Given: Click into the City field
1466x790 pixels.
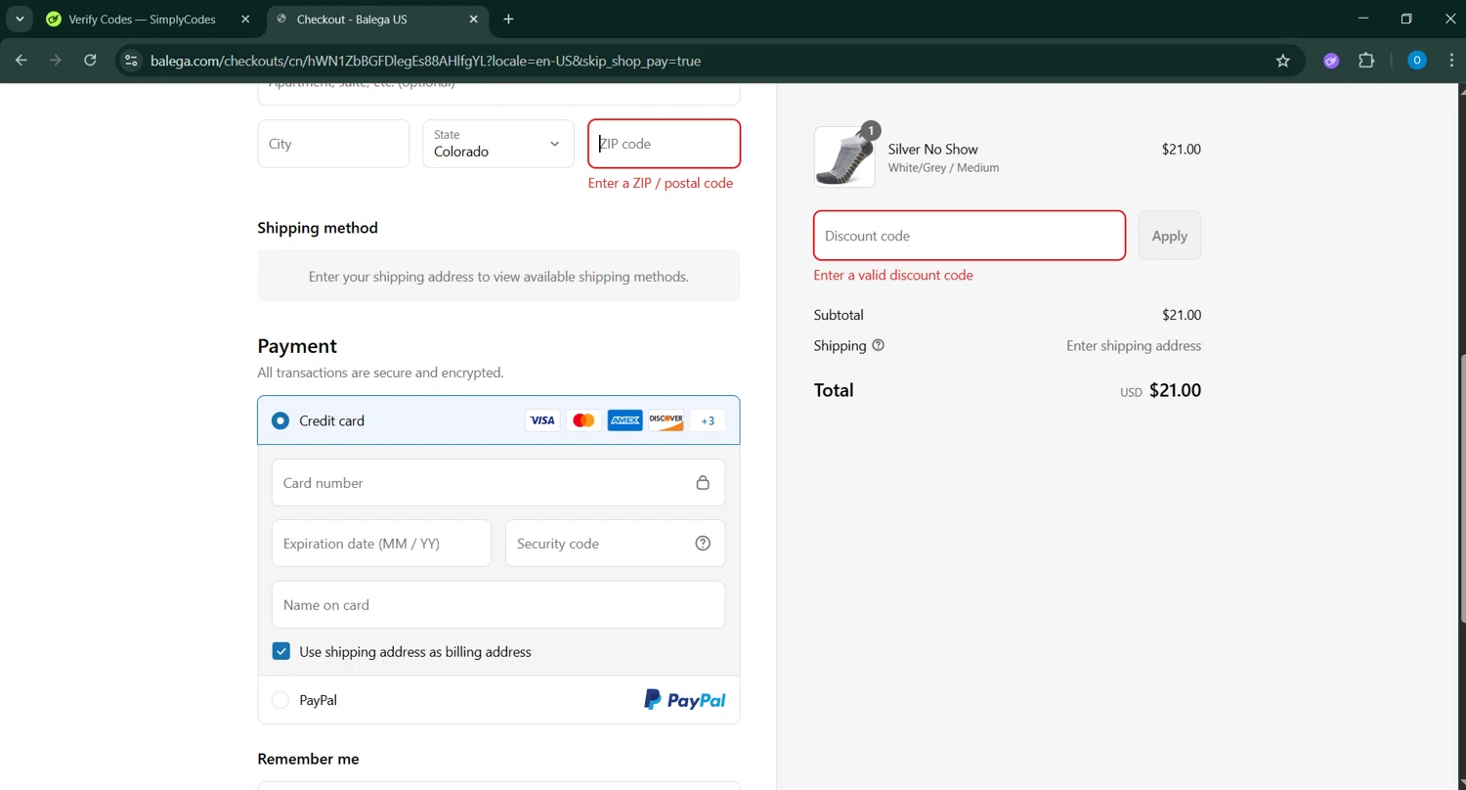Looking at the screenshot, I should (333, 144).
